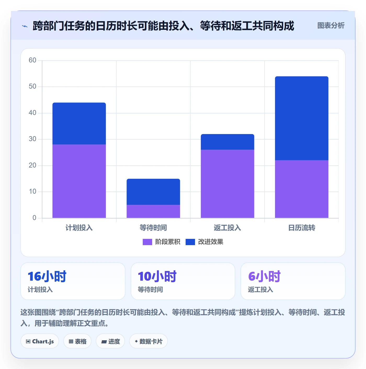The width and height of the screenshot is (366, 369).
Task: Click the 0 y-axis tick value
Action: point(34,218)
